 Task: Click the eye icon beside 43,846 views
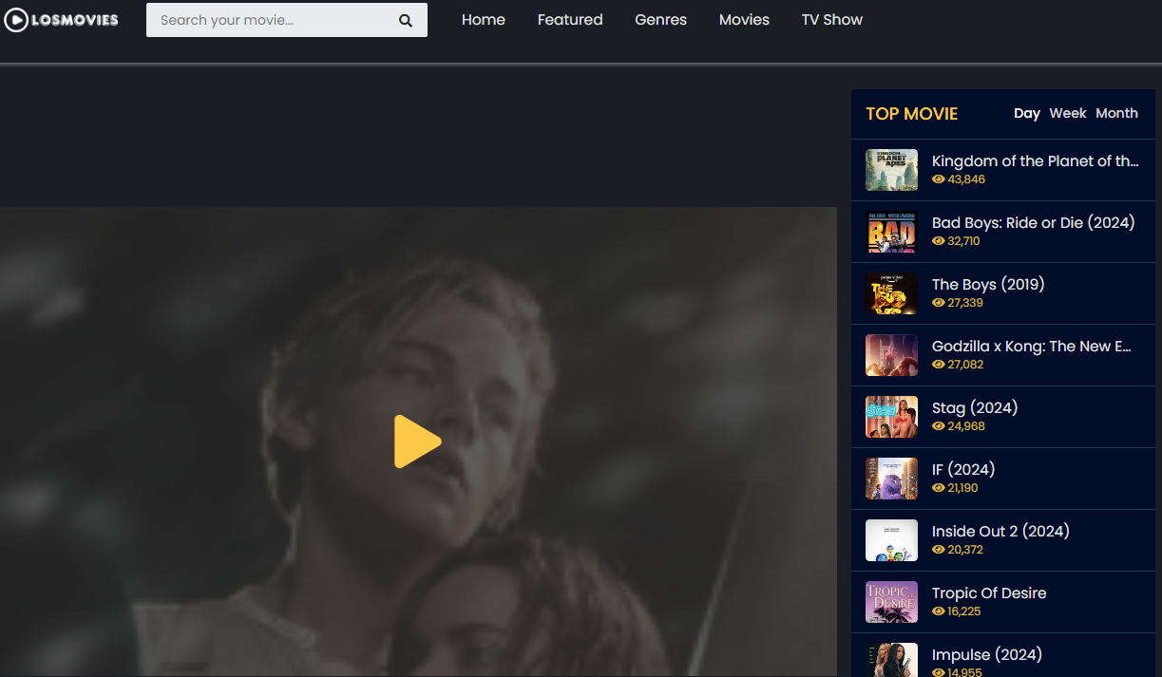pos(939,179)
